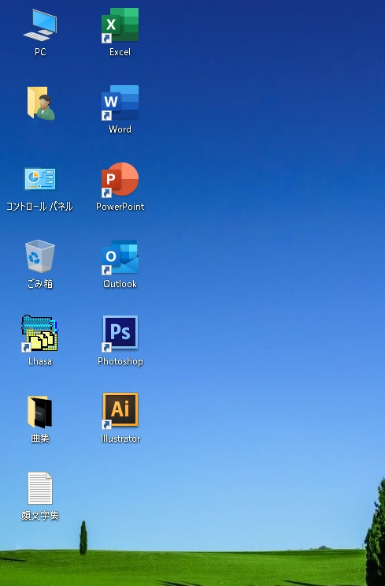
Task: Select the ごみ箱 recycle bin icon
Action: pyautogui.click(x=40, y=256)
